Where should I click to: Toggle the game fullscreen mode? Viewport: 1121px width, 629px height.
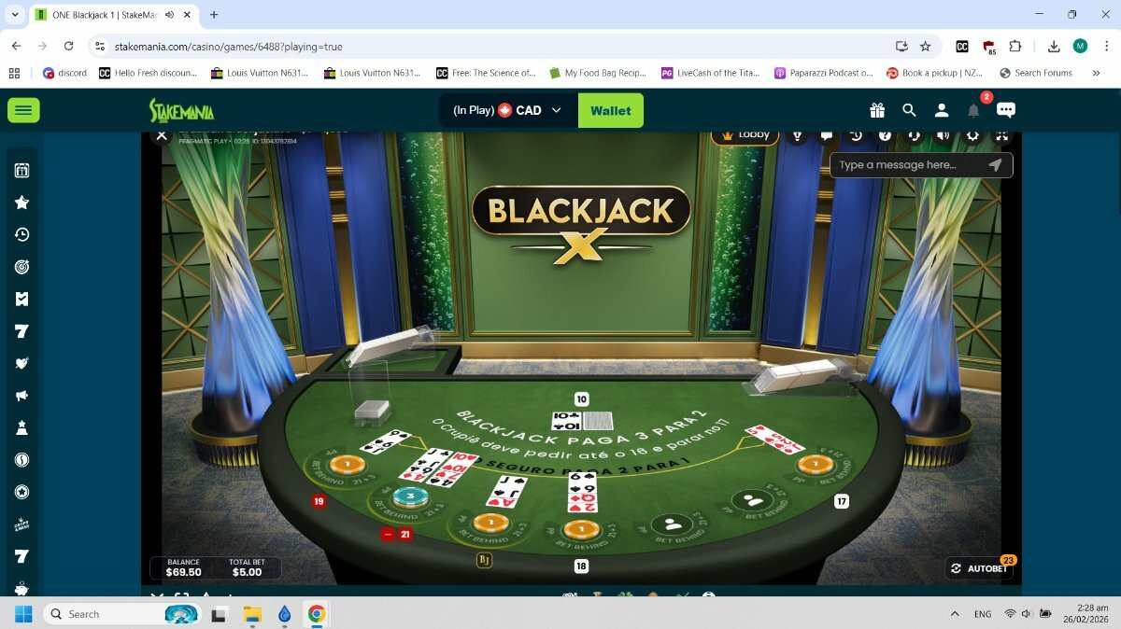pyautogui.click(x=1001, y=135)
